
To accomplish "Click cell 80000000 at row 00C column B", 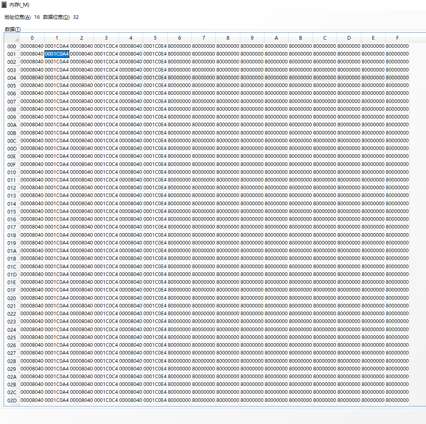I will [301, 141].
